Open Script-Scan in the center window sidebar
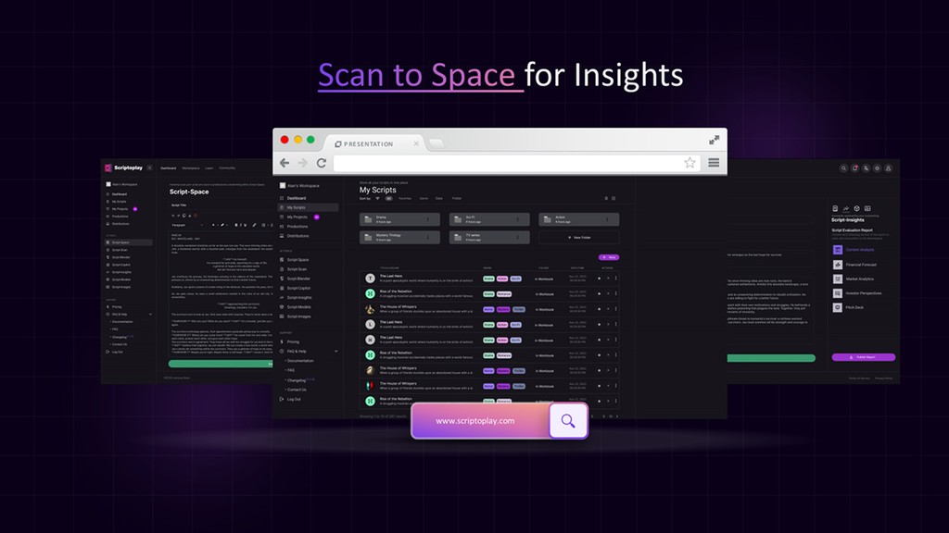Image resolution: width=949 pixels, height=533 pixels. pyautogui.click(x=297, y=269)
